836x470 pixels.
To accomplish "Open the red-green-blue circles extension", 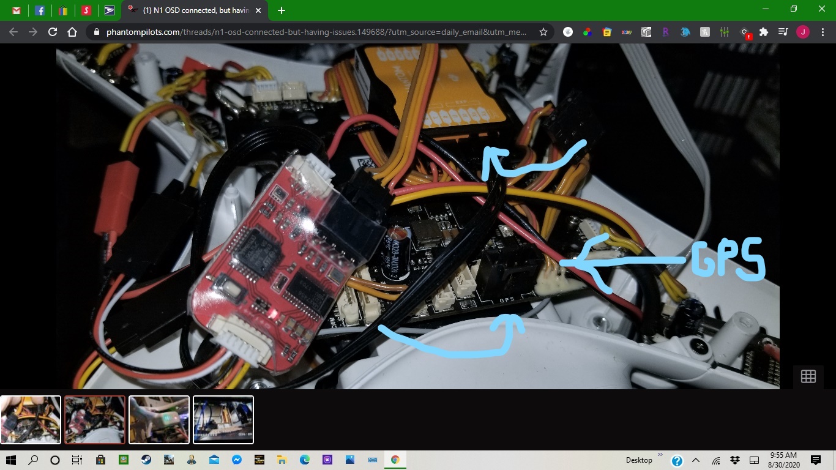I will (588, 32).
